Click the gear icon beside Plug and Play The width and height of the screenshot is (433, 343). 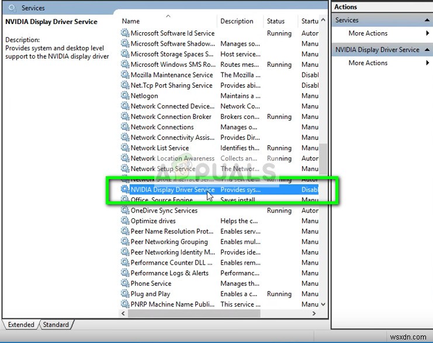click(125, 293)
